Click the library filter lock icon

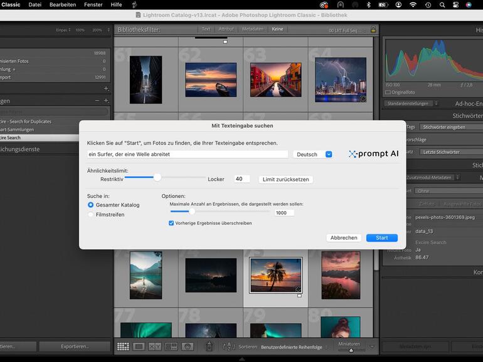click(x=373, y=29)
